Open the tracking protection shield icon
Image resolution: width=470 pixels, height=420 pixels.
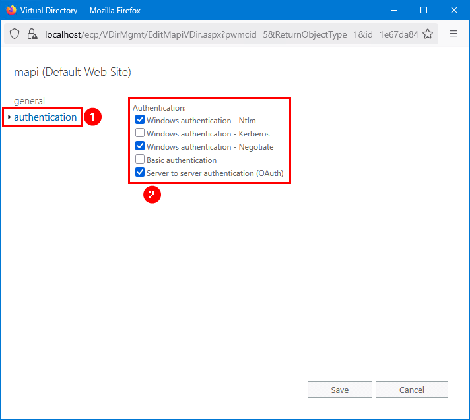15,34
